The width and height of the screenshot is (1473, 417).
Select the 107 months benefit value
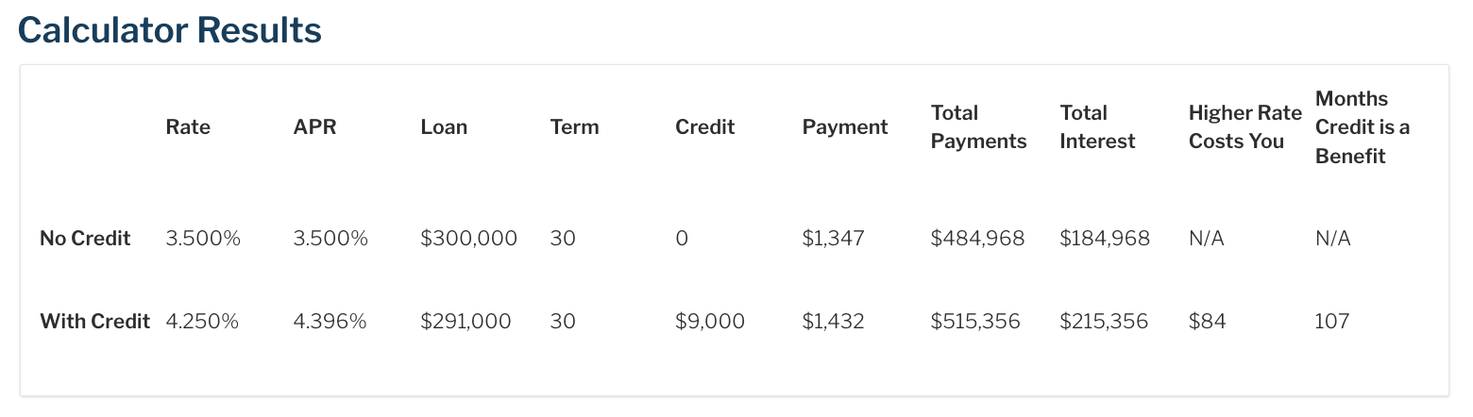(1332, 322)
